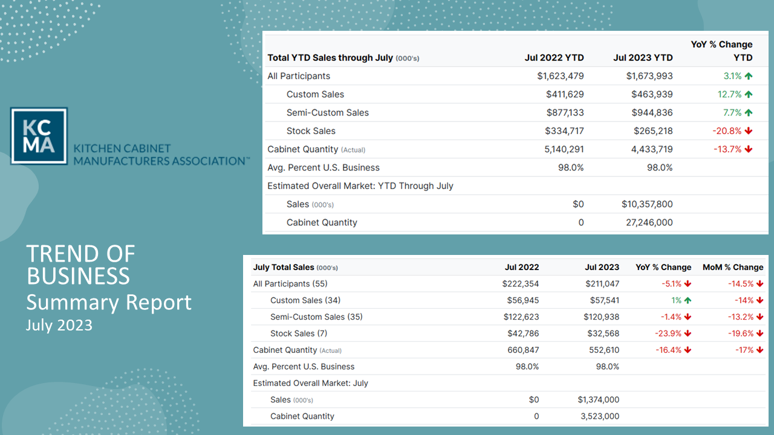Select the MoM % Change column header
The width and height of the screenshot is (774, 435).
click(733, 267)
